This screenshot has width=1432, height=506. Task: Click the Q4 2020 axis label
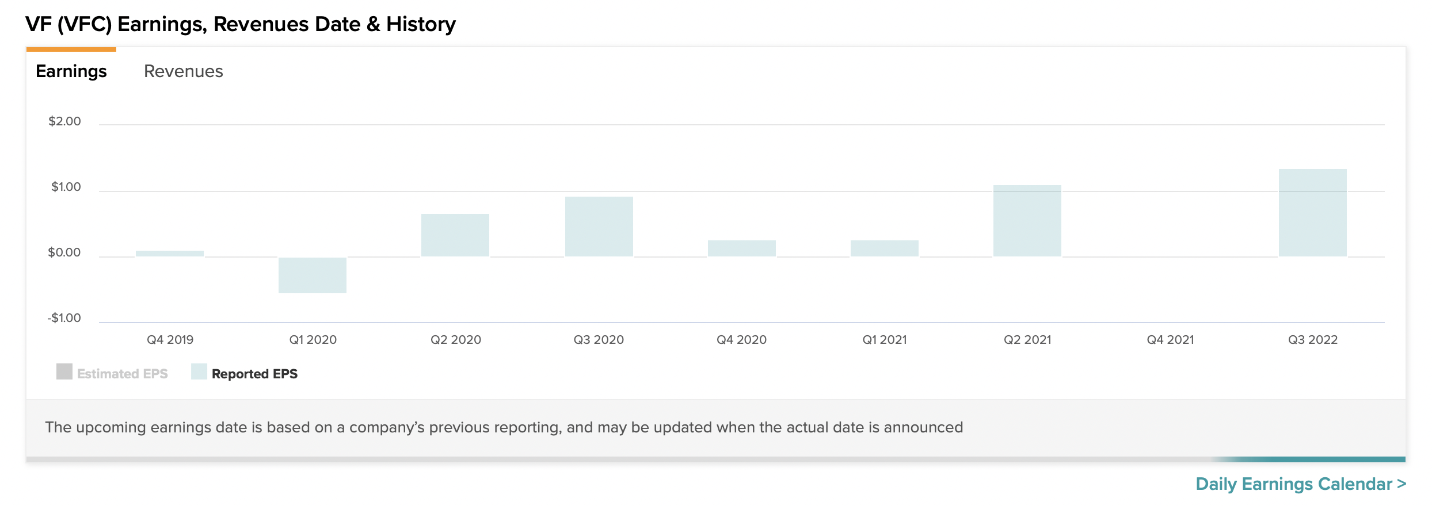[741, 340]
